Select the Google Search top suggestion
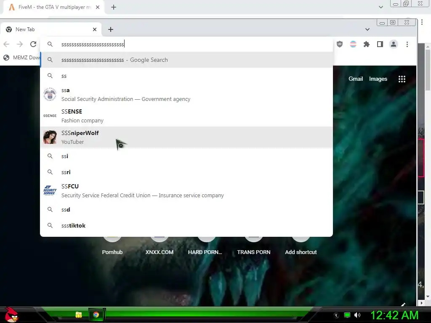Viewport: 431px width, 323px height. (186, 60)
